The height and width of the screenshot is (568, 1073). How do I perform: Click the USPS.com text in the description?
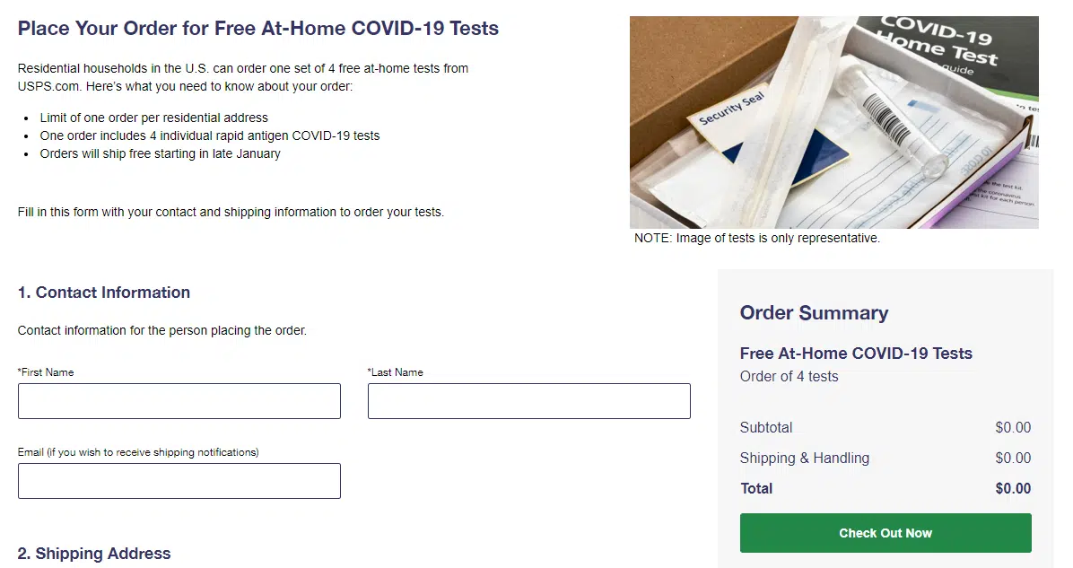point(47,85)
